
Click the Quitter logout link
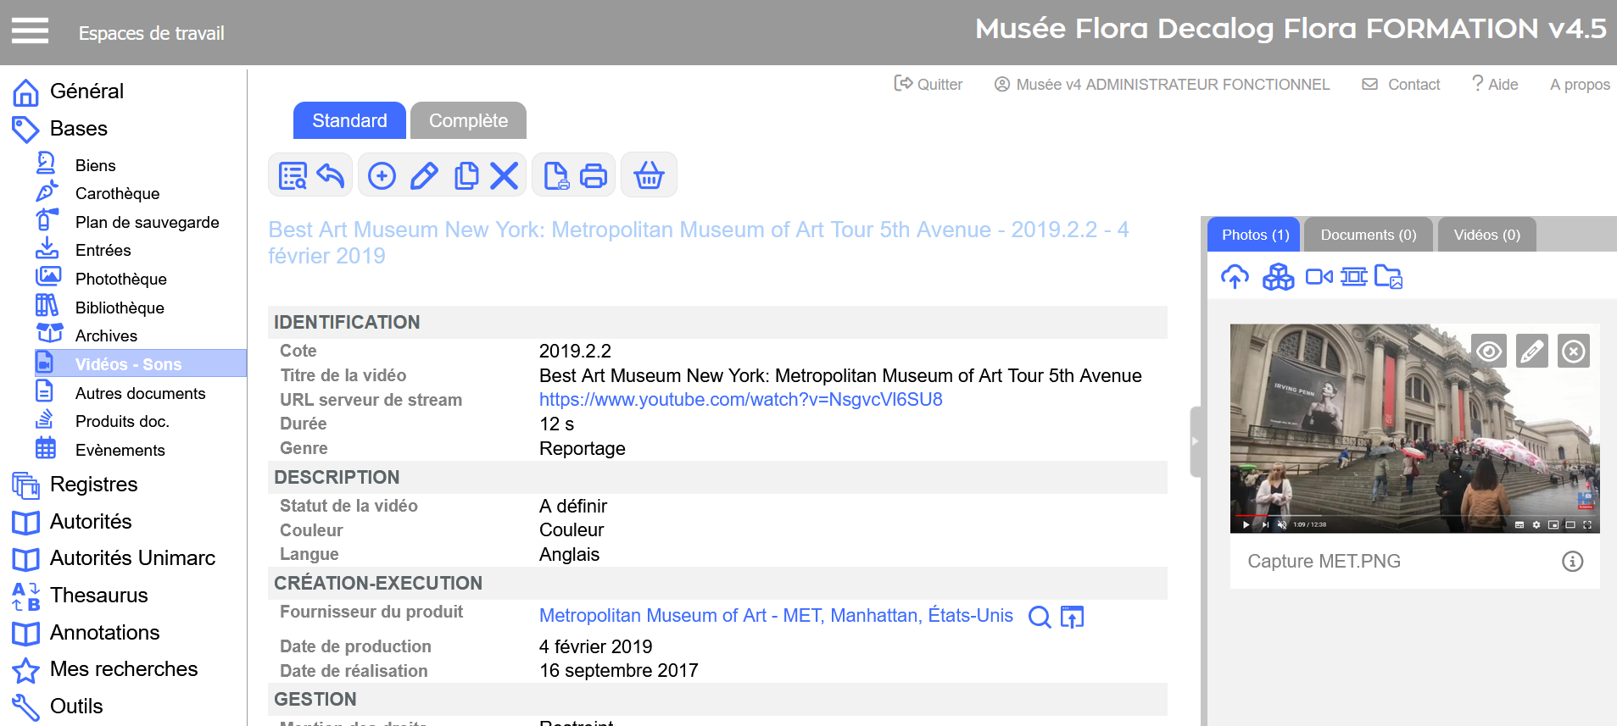pos(928,85)
